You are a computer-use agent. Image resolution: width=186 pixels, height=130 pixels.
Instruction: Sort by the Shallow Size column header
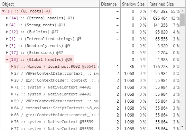pyautogui.click(x=134, y=4)
